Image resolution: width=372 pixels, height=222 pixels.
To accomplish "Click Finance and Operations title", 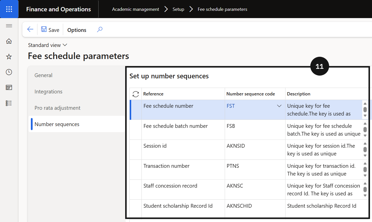I will (58, 9).
